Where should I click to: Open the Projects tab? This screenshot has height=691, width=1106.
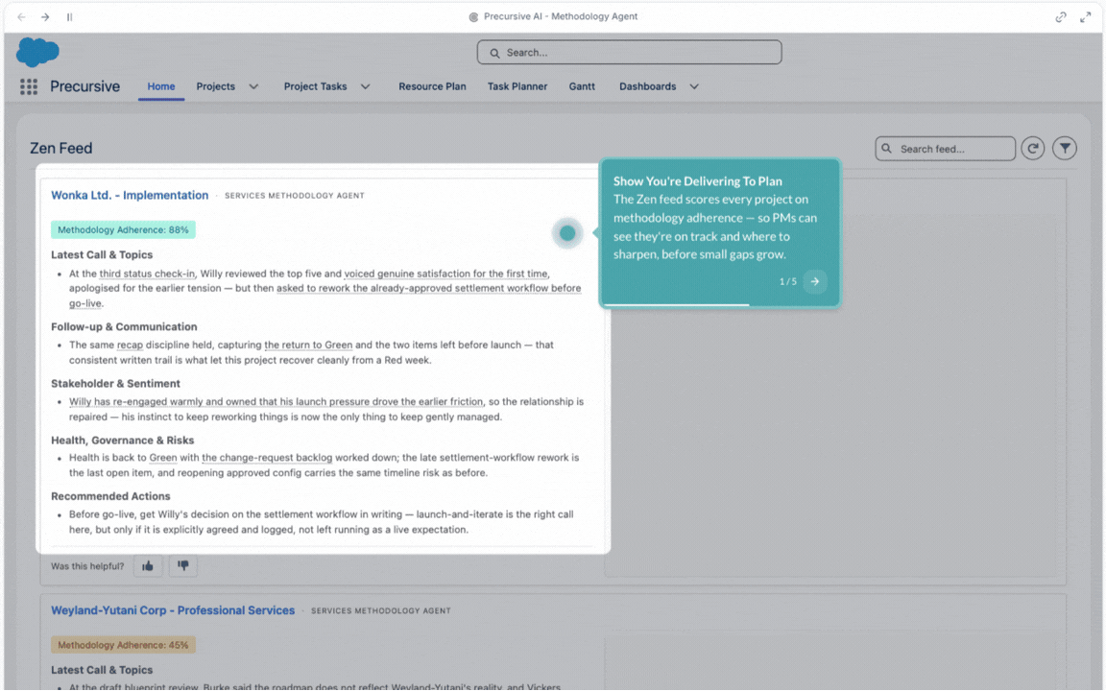click(215, 86)
